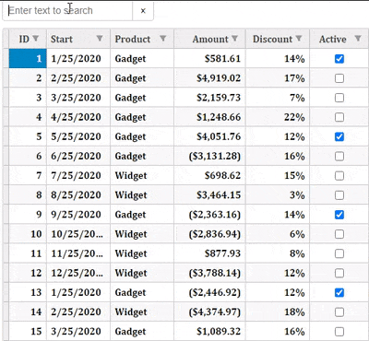Select the amount cell $1,089.32

(209, 331)
